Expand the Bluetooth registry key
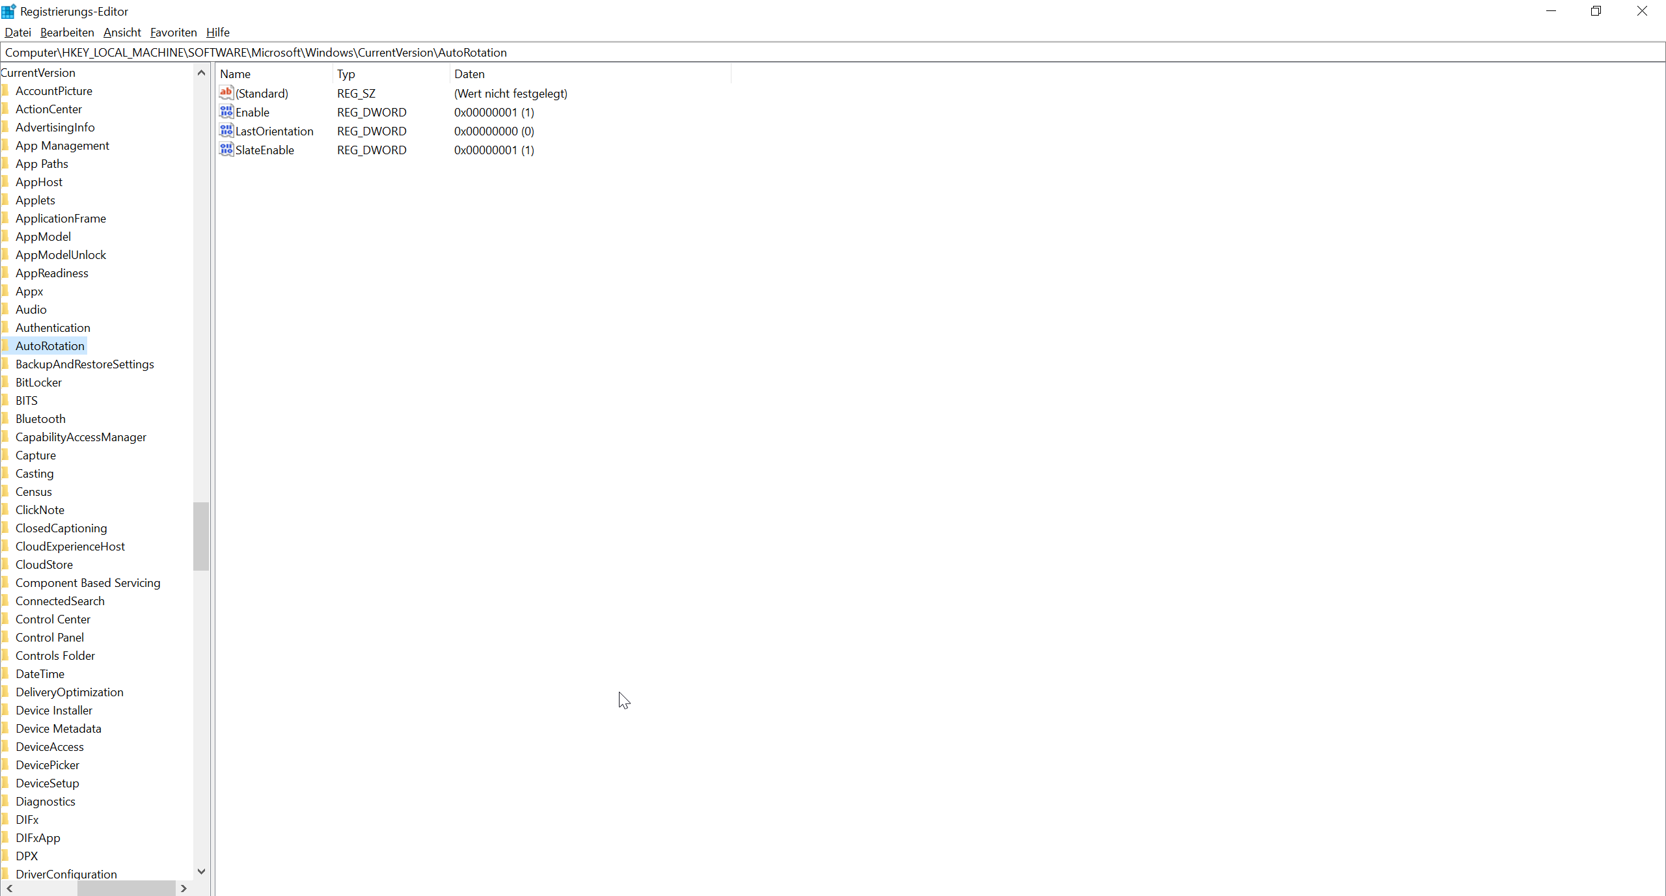The image size is (1666, 896). coord(40,418)
